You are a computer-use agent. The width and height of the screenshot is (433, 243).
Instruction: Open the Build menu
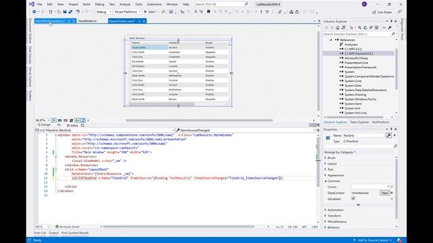coord(87,4)
